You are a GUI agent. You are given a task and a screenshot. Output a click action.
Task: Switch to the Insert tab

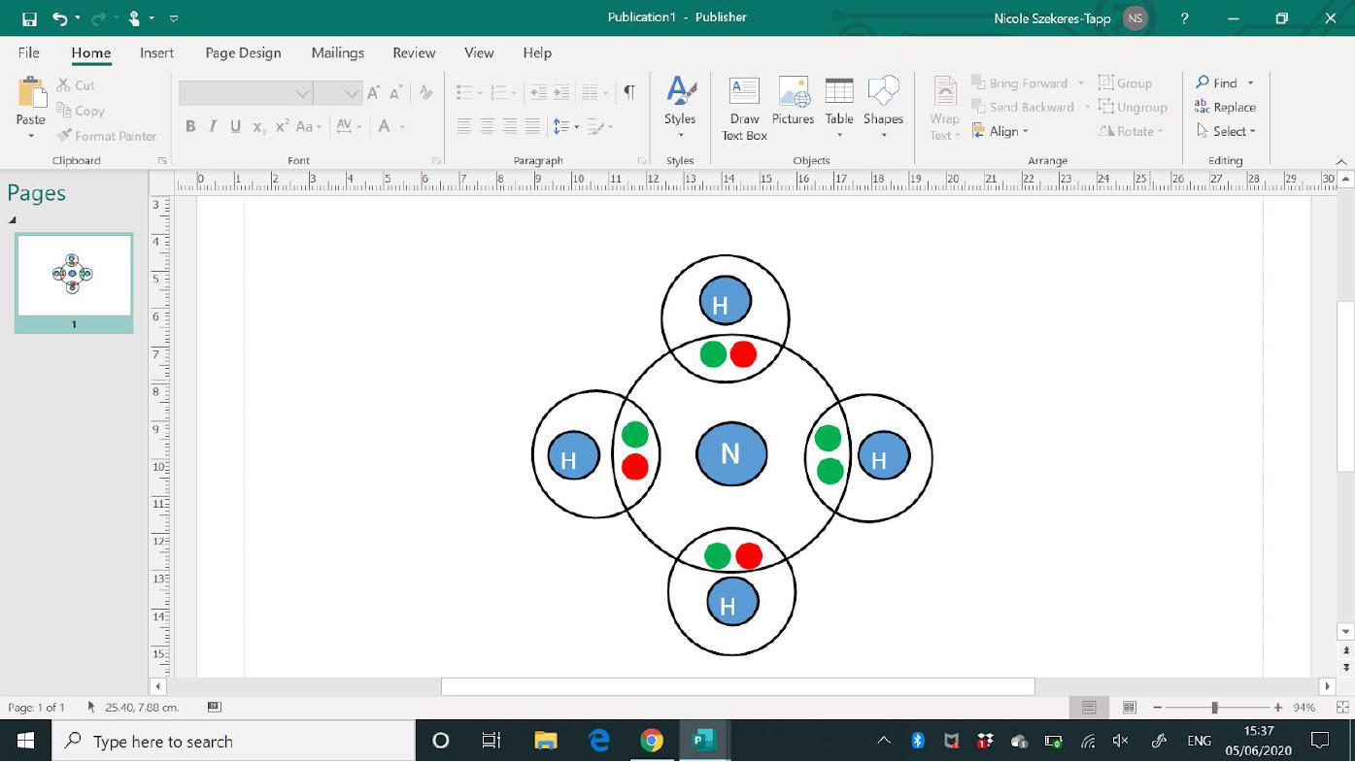pos(156,53)
